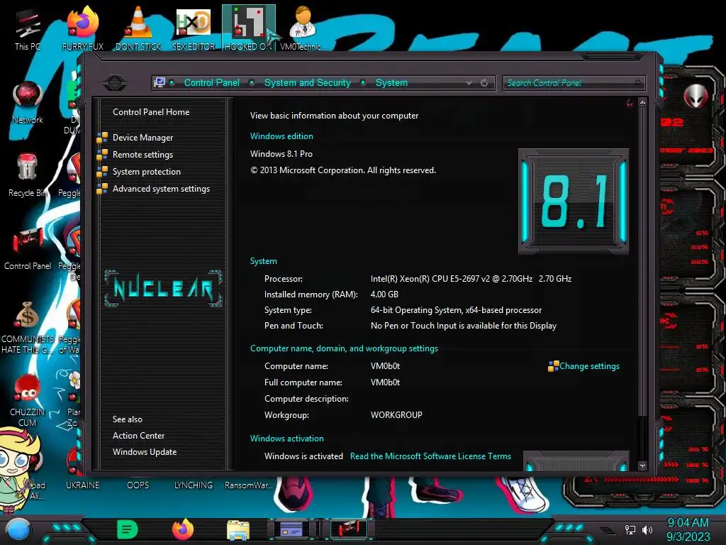
Task: Click the shield icon beside Device Manager
Action: 102,138
